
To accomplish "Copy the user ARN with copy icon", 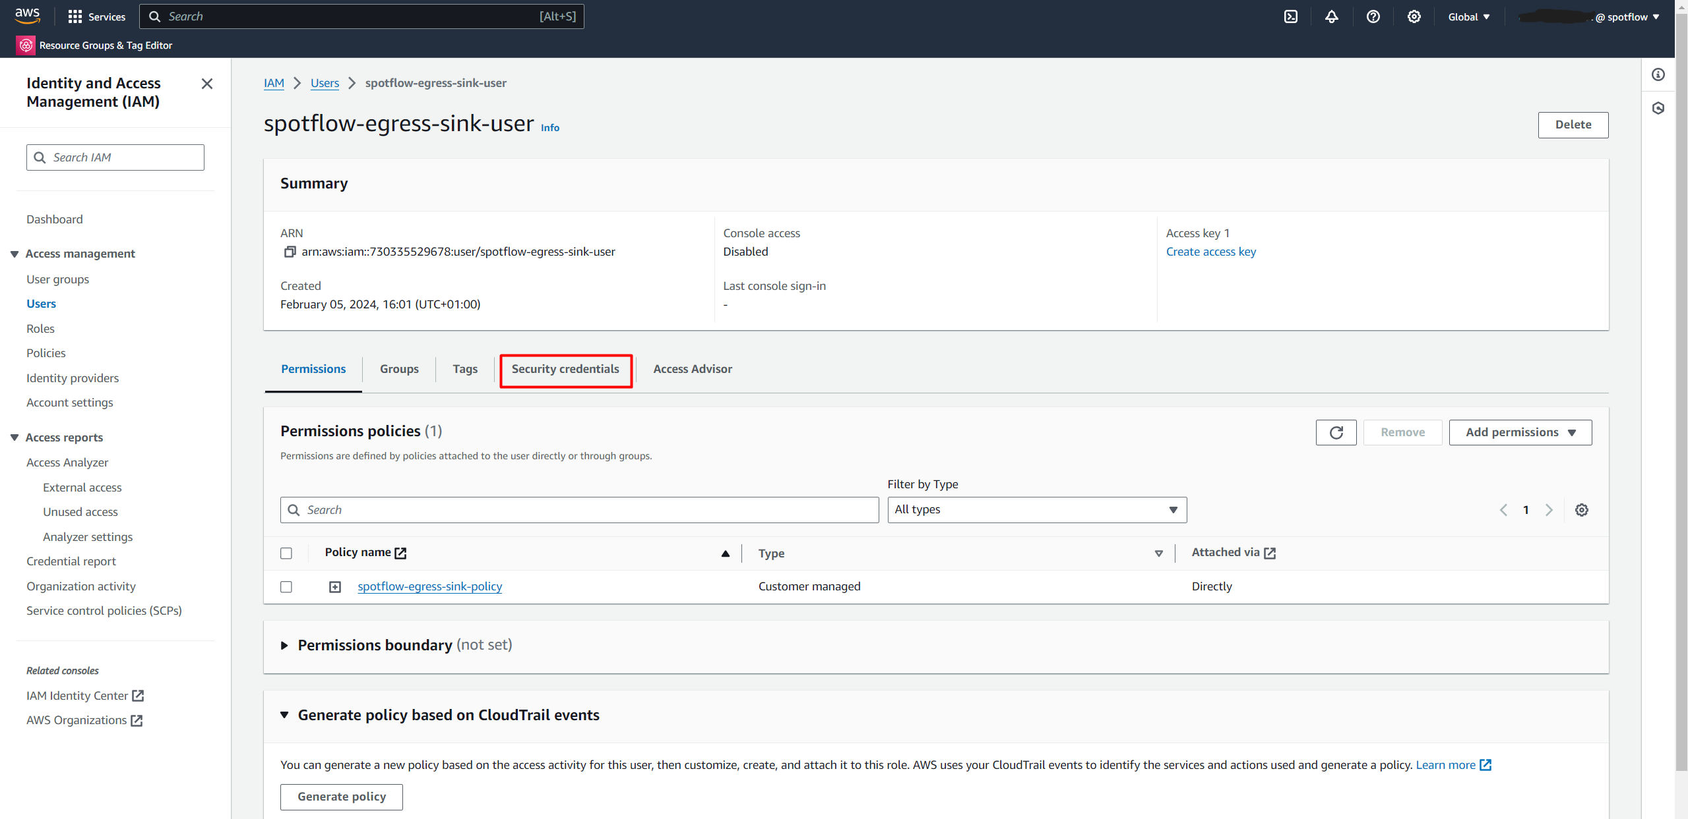I will (x=290, y=252).
